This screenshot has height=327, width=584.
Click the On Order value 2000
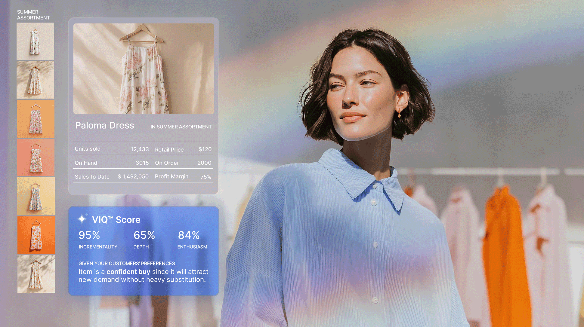[x=204, y=163]
